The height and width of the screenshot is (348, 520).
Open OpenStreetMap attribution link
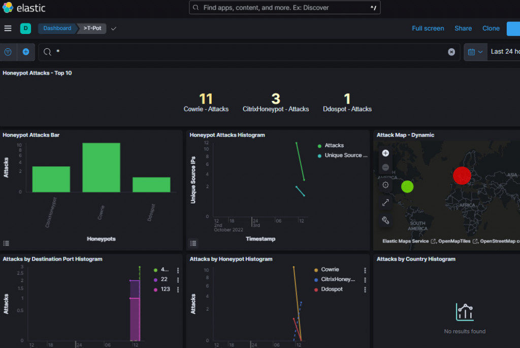point(500,241)
